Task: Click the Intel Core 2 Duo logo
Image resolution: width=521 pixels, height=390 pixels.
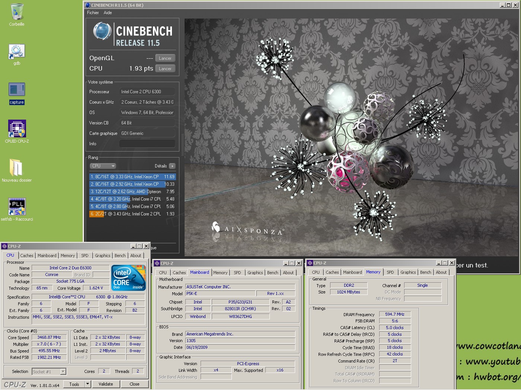Action: click(x=129, y=278)
